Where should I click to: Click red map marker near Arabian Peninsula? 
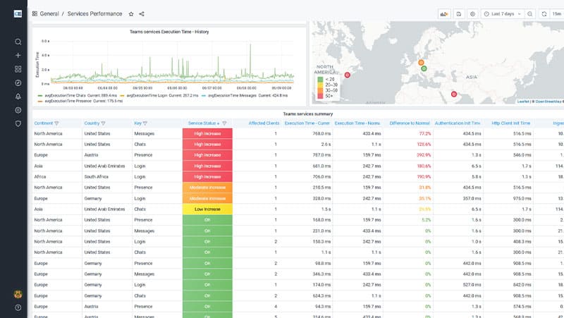pyautogui.click(x=454, y=94)
